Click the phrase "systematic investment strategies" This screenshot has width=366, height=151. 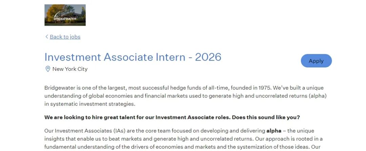click(x=93, y=104)
